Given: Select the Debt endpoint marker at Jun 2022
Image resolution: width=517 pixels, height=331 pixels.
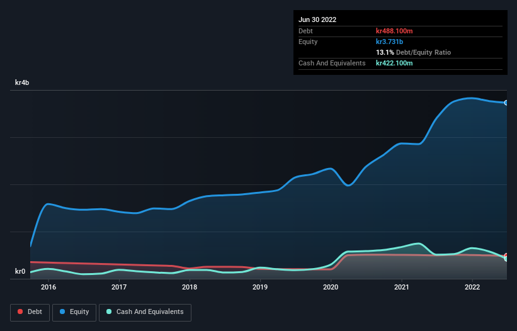Looking at the screenshot, I should pyautogui.click(x=506, y=255).
